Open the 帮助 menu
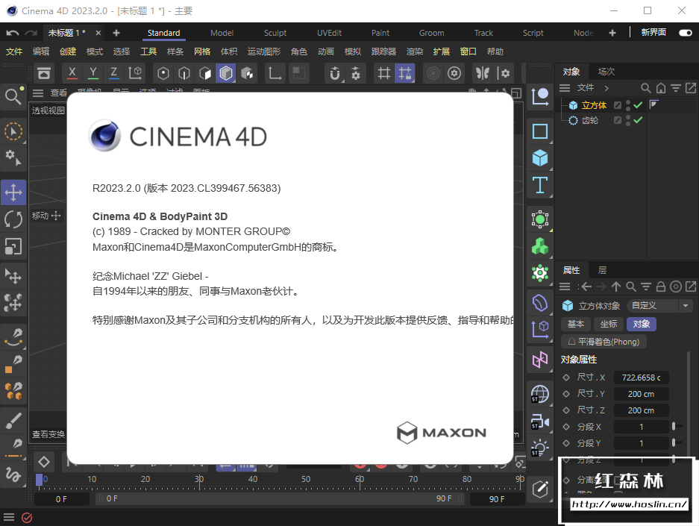The width and height of the screenshot is (699, 526). click(x=495, y=51)
